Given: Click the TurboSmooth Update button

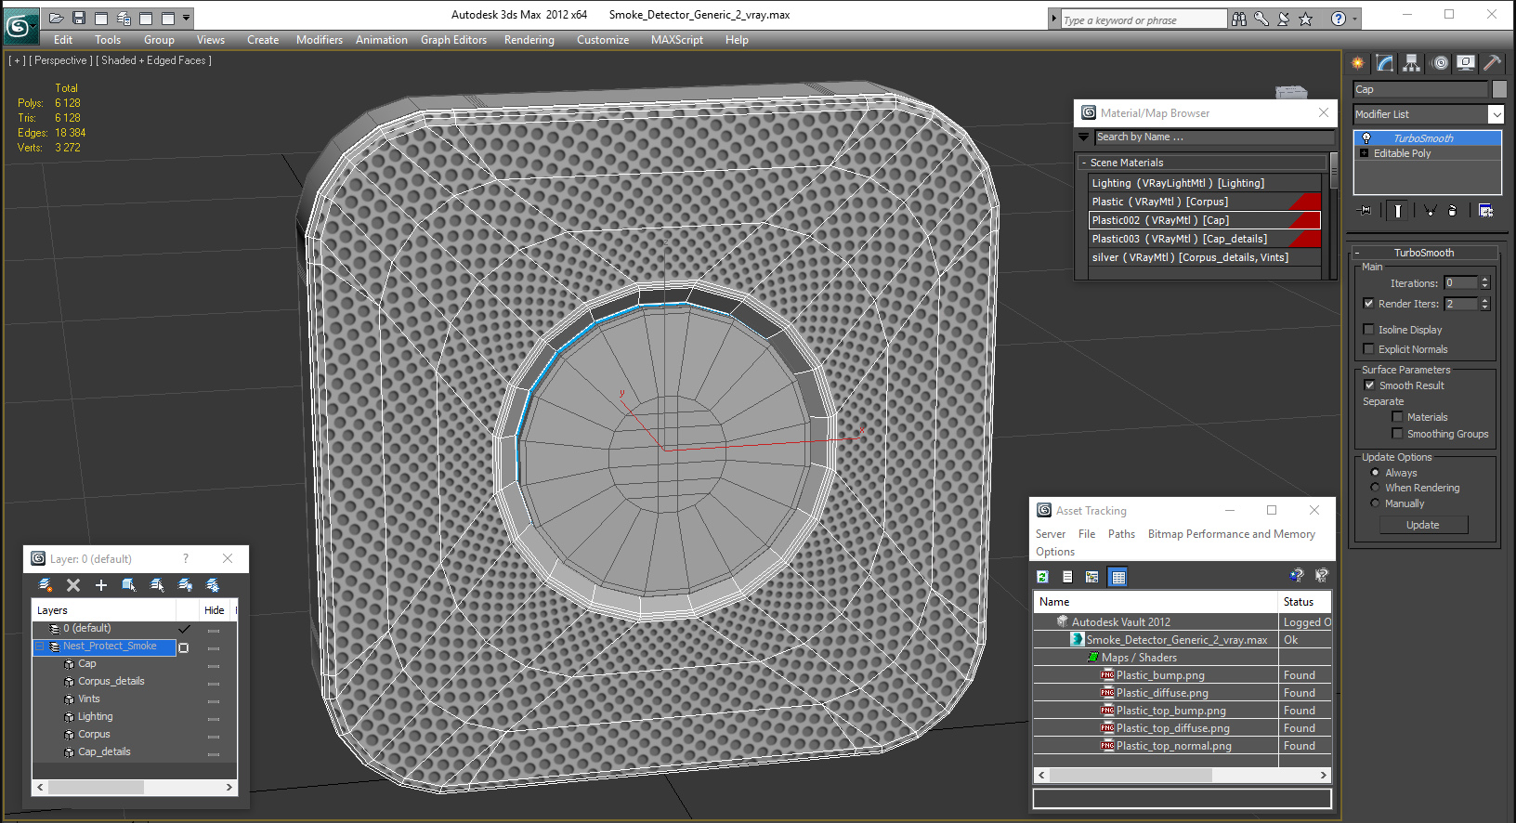Looking at the screenshot, I should coord(1423,525).
